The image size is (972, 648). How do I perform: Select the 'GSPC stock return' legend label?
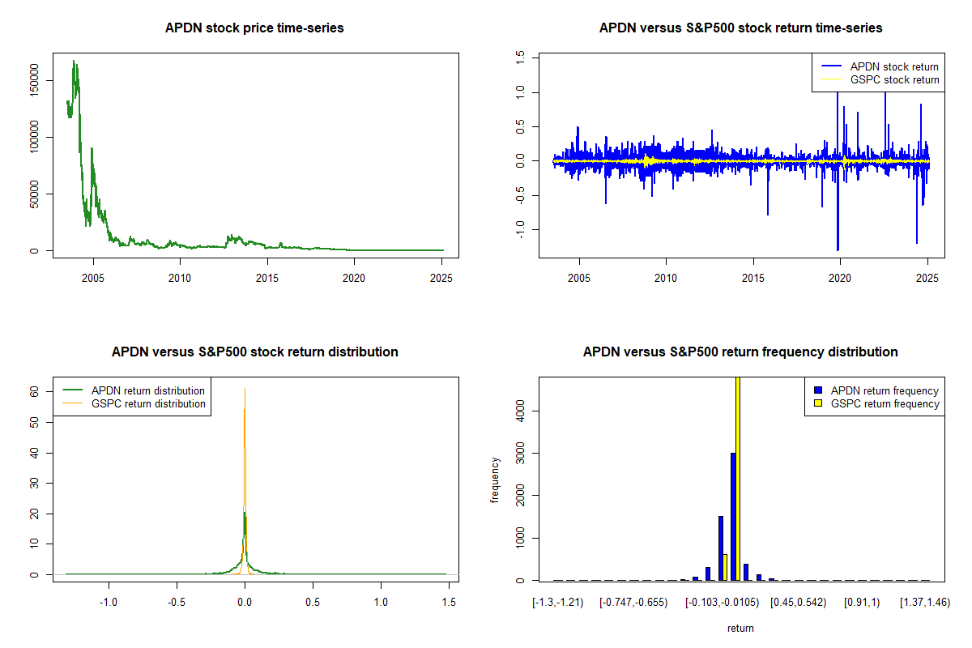pyautogui.click(x=894, y=80)
